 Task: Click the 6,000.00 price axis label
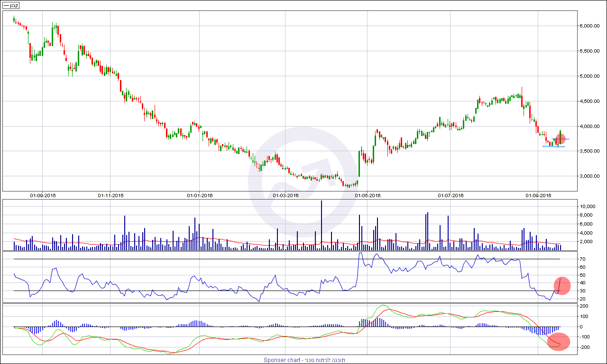591,26
